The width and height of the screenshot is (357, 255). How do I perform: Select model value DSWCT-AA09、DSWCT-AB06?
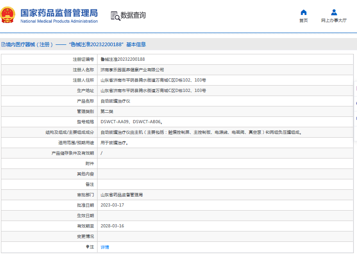click(x=132, y=122)
